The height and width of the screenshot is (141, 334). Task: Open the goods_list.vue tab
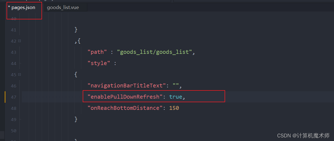coord(63,7)
